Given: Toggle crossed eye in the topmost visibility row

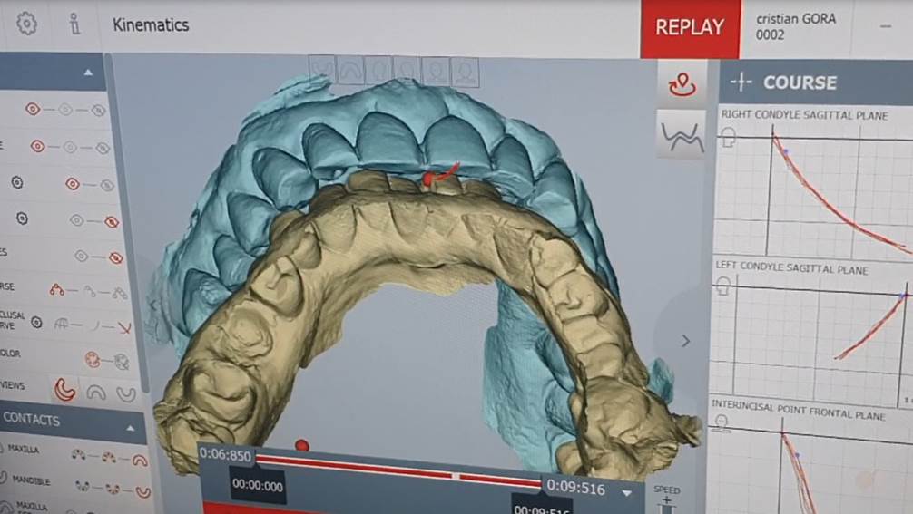Looking at the screenshot, I should tap(98, 111).
